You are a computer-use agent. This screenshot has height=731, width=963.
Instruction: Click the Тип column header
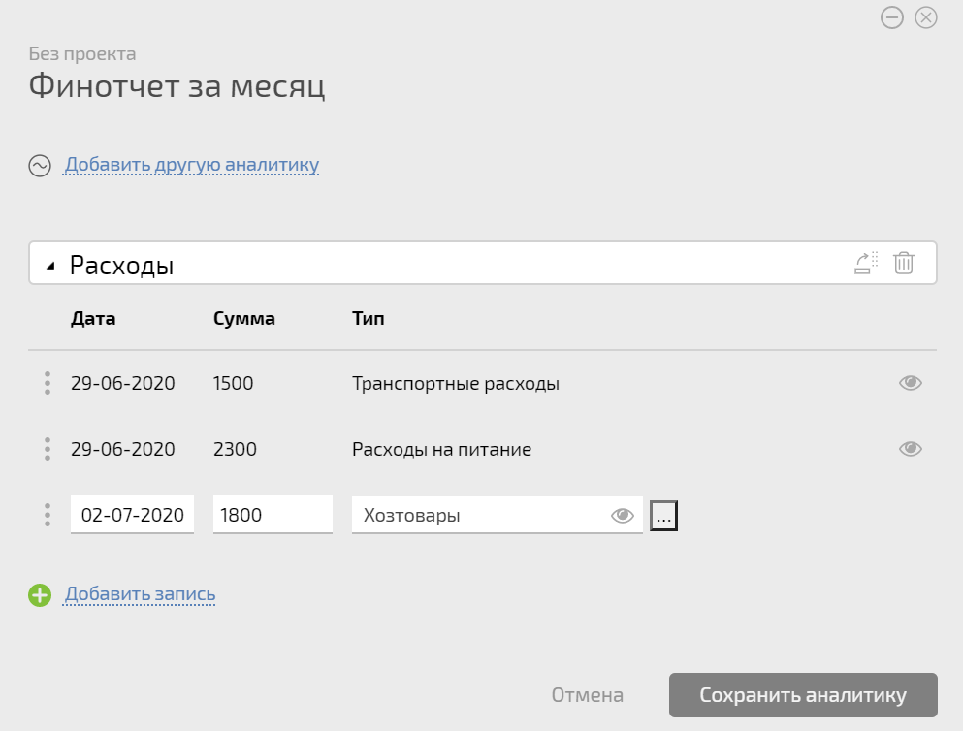pos(368,319)
